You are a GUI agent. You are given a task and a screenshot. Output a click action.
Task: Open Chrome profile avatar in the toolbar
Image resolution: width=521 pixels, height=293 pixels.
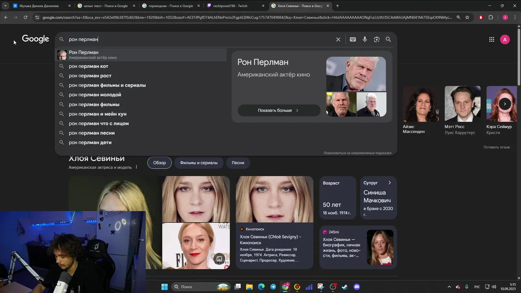click(505, 17)
